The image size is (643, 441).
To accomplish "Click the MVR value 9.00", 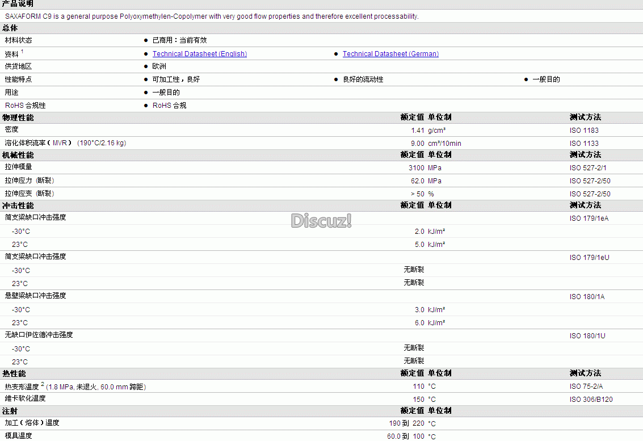I will (x=418, y=144).
